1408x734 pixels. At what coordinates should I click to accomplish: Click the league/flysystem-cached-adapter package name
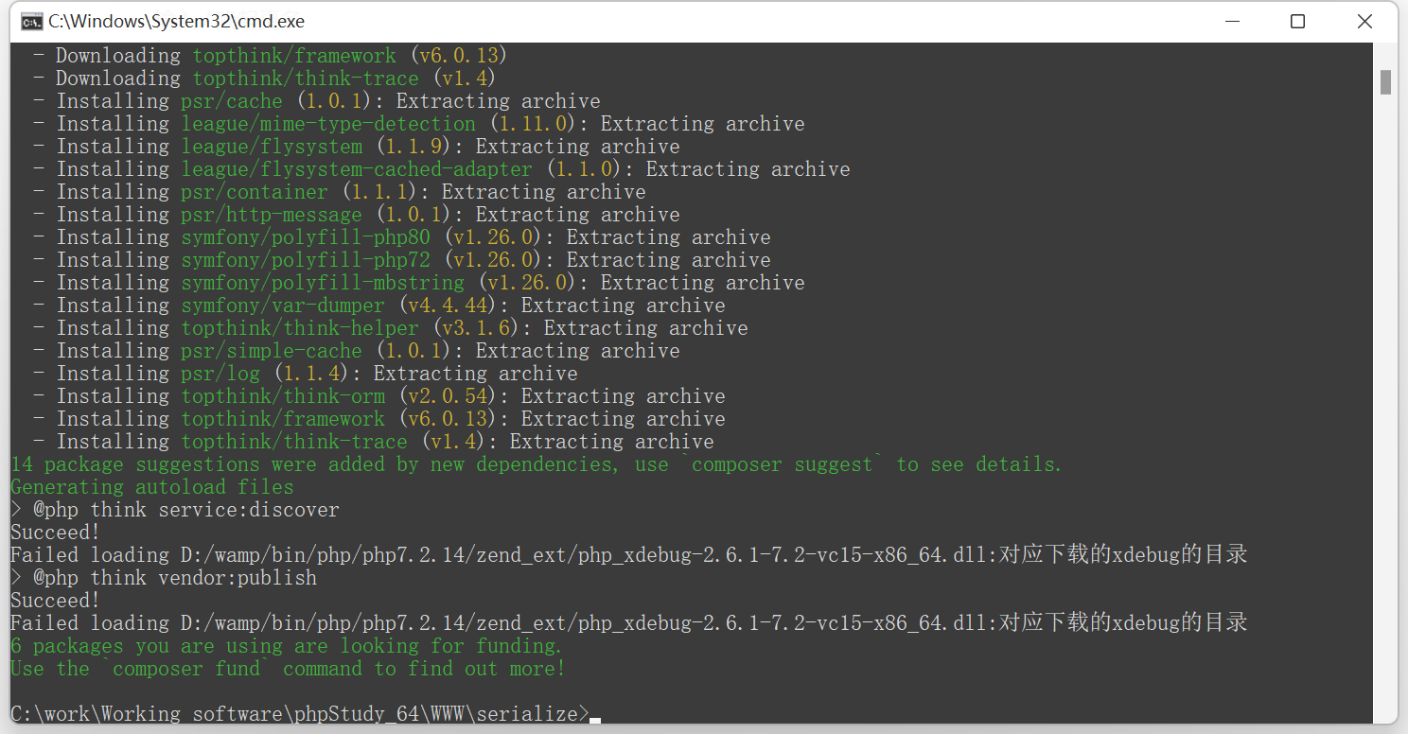(x=358, y=169)
